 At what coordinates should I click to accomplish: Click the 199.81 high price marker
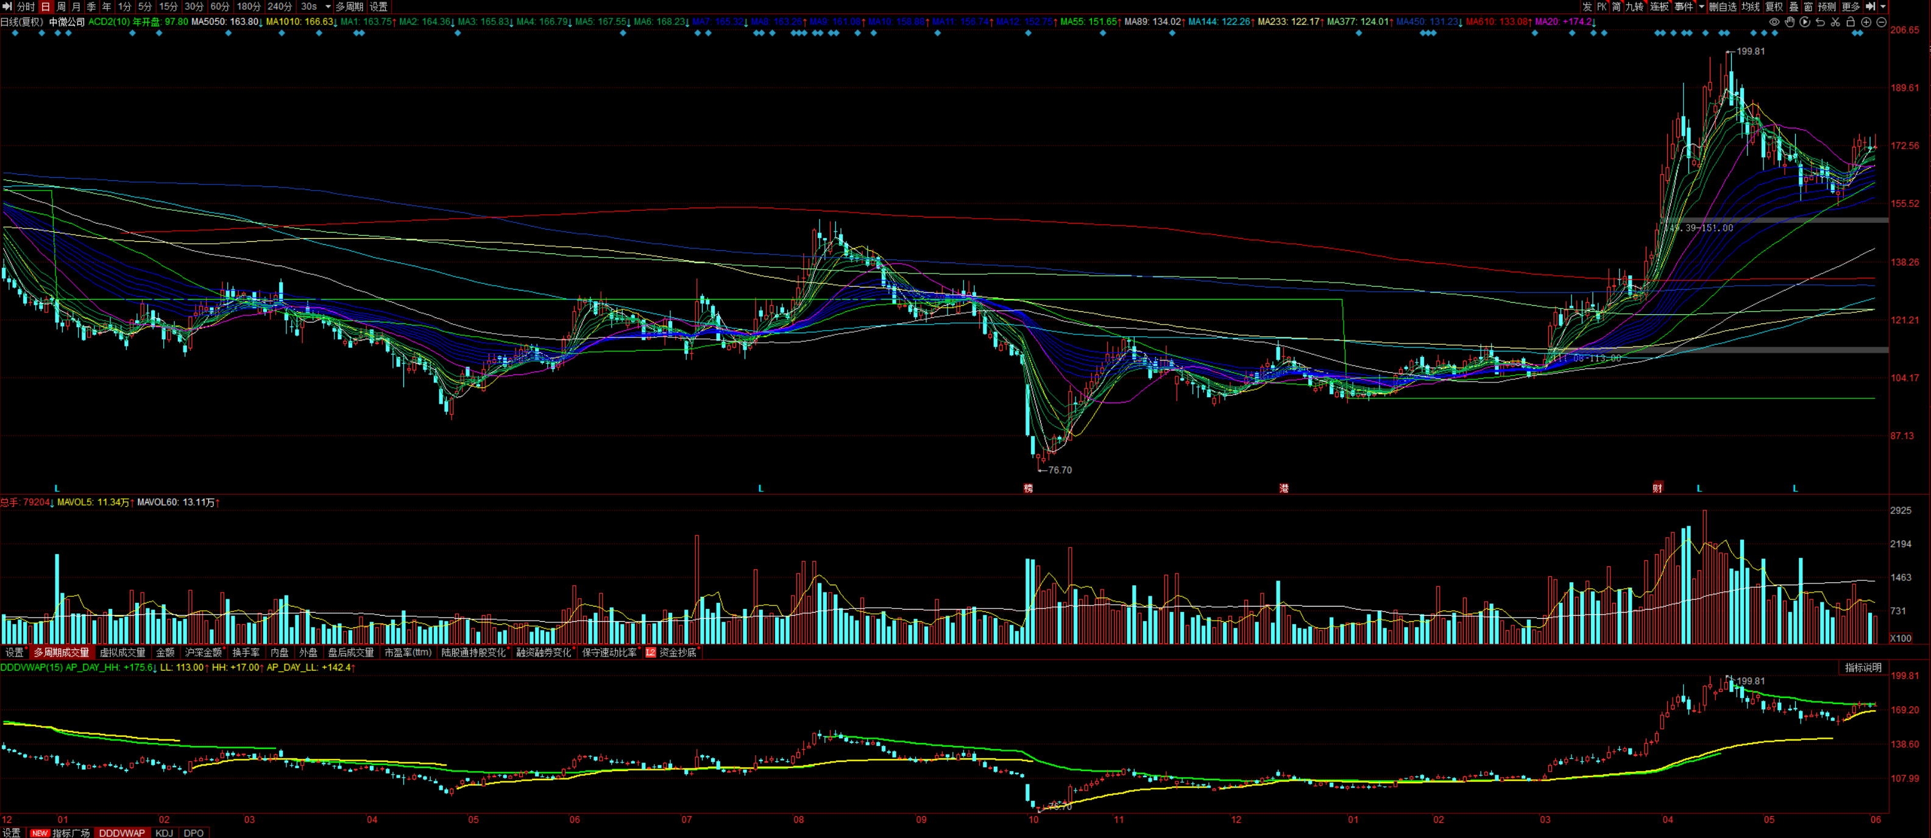pos(1751,52)
